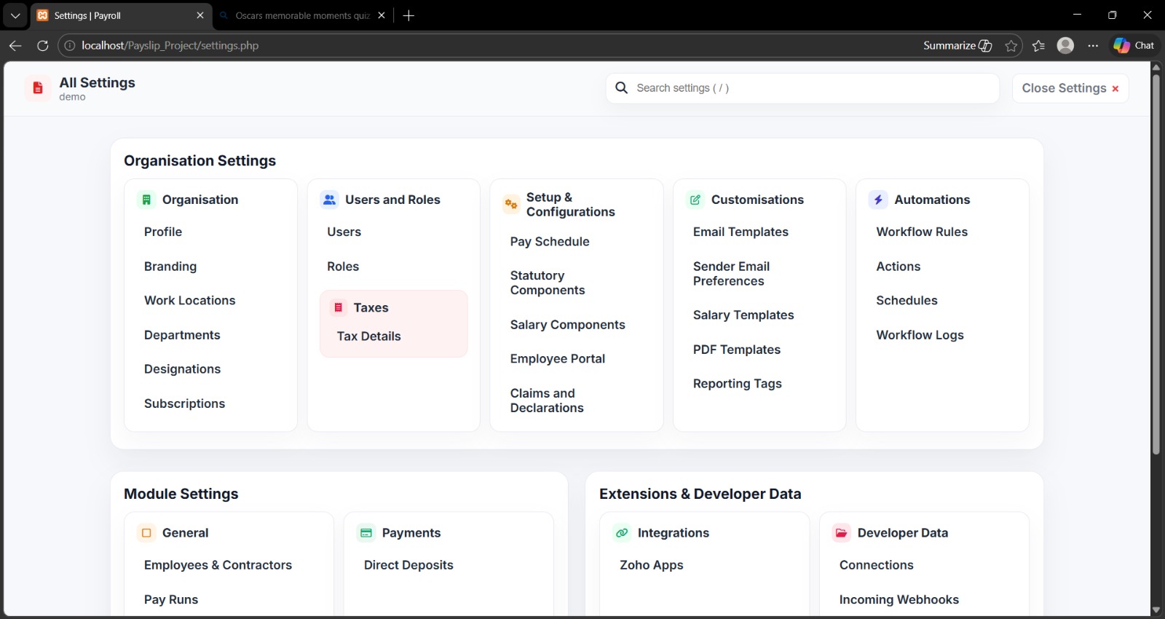Screen dimensions: 1165x619
Task: Click the Automations lightning bolt icon
Action: point(878,200)
